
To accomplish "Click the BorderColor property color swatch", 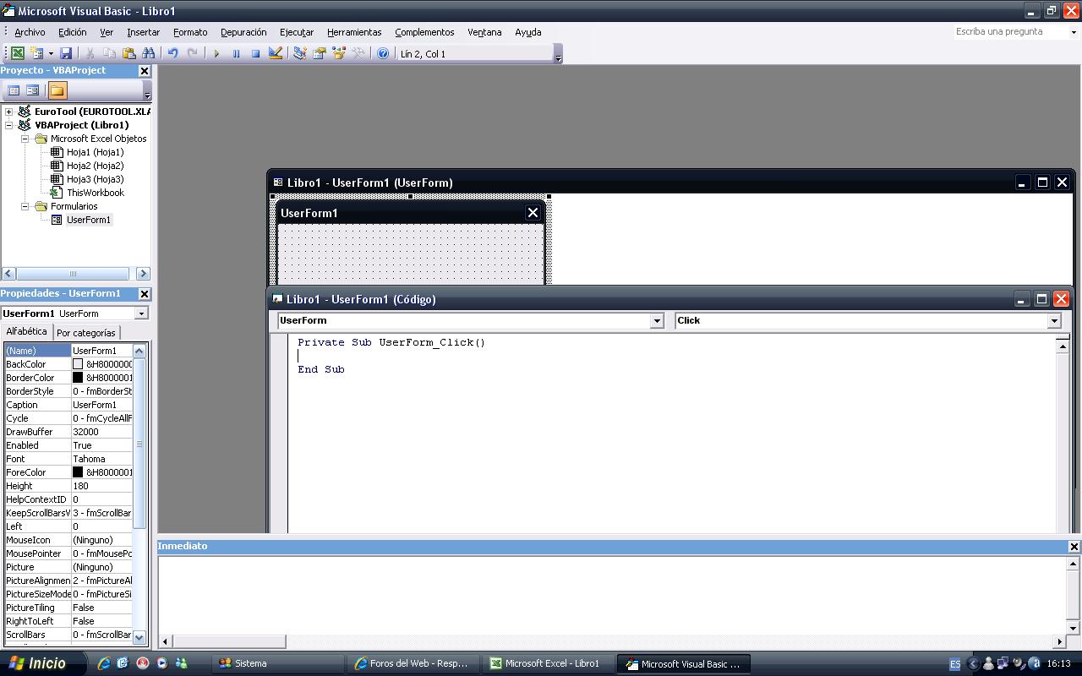I will 78,378.
